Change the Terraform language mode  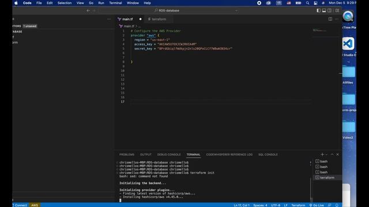298,205
